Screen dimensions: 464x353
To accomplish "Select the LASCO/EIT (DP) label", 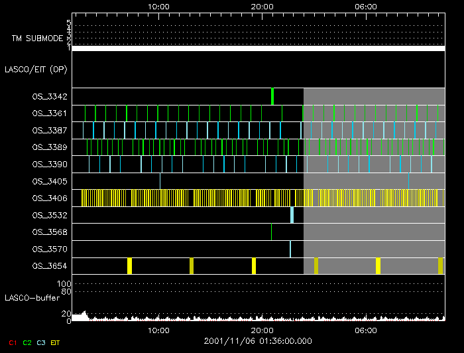I will point(38,69).
